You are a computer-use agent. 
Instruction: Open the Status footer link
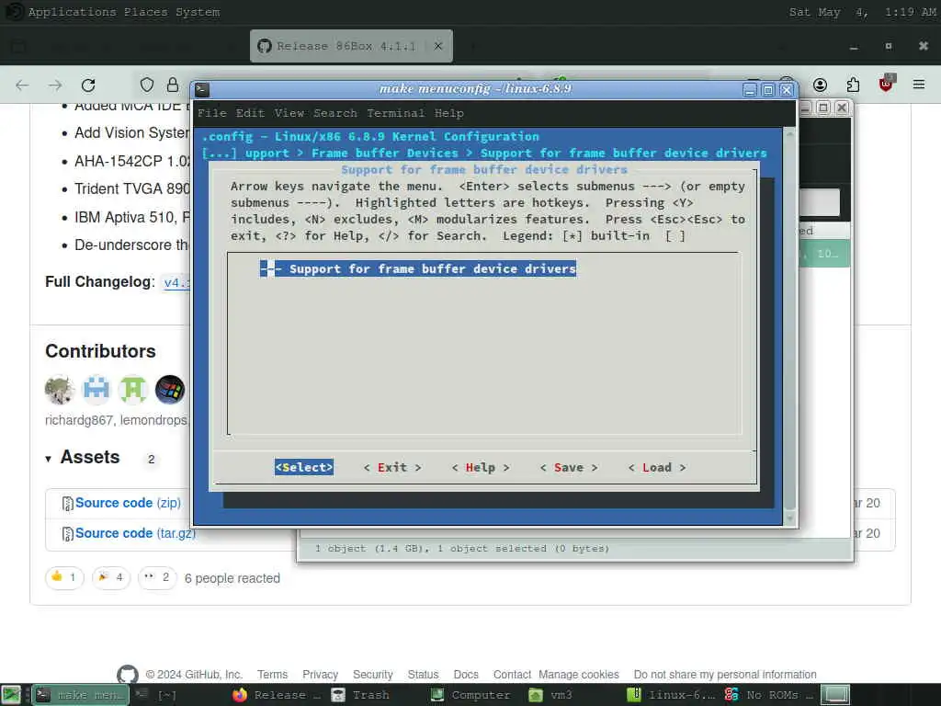click(423, 674)
